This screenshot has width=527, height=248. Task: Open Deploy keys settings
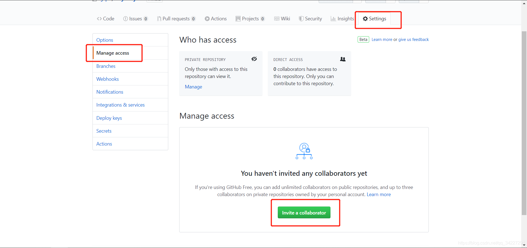click(x=130, y=118)
